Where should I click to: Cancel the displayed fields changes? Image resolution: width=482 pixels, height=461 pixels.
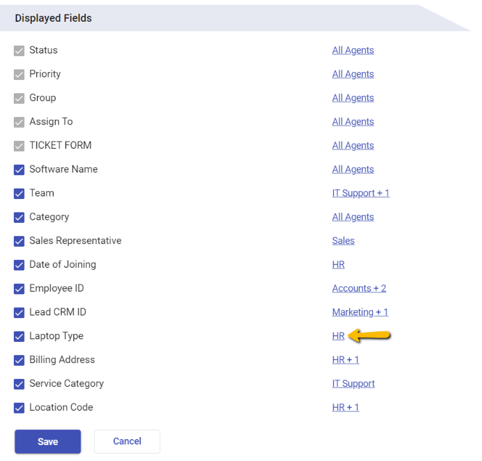point(127,441)
